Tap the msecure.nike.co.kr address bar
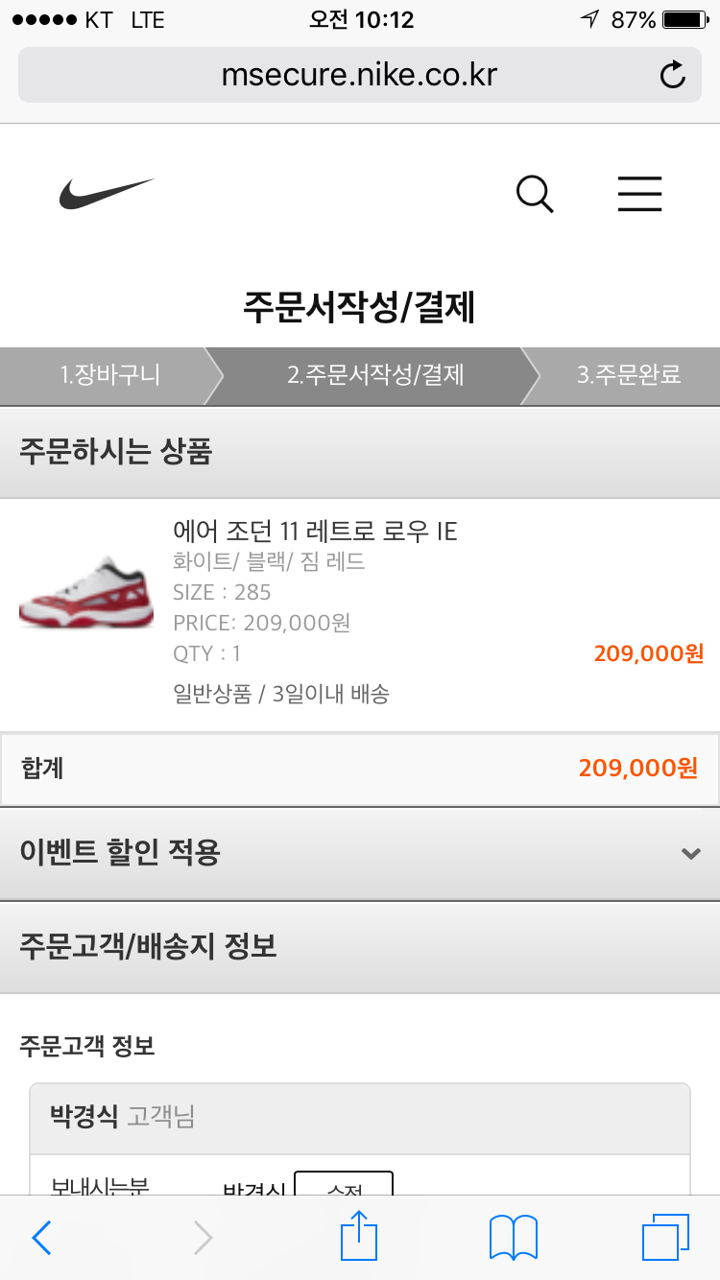The width and height of the screenshot is (720, 1280). point(359,75)
